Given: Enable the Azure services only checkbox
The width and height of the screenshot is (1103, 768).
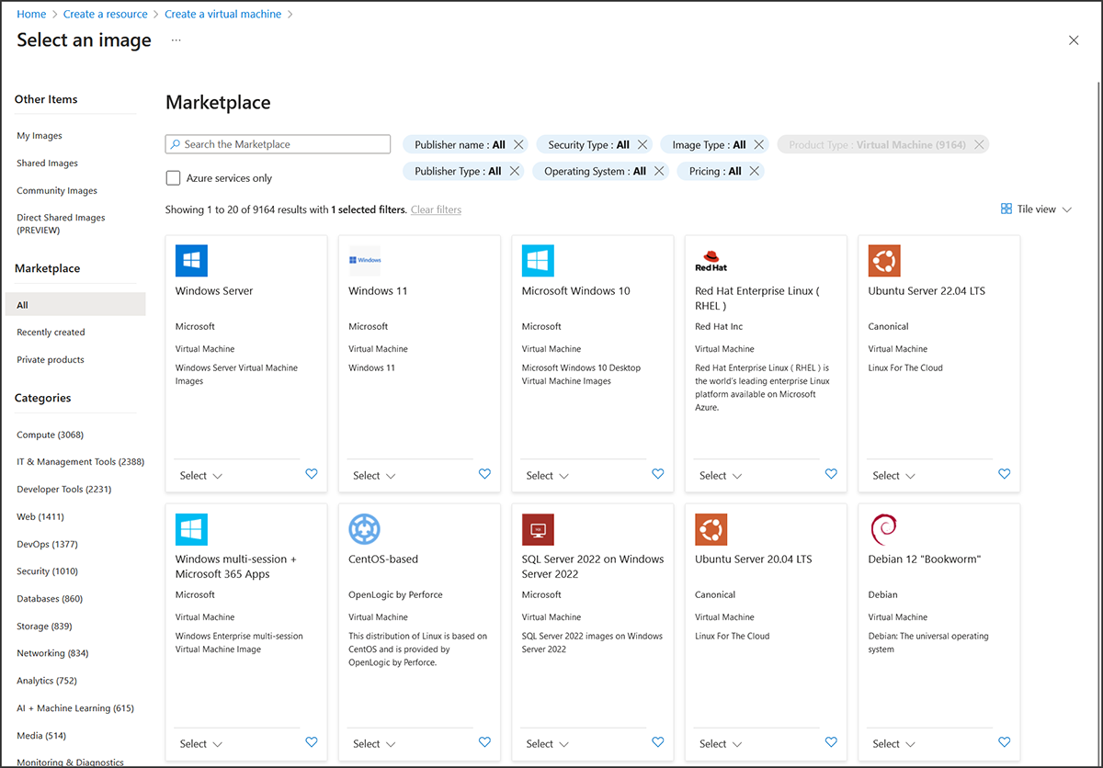Looking at the screenshot, I should tap(173, 178).
